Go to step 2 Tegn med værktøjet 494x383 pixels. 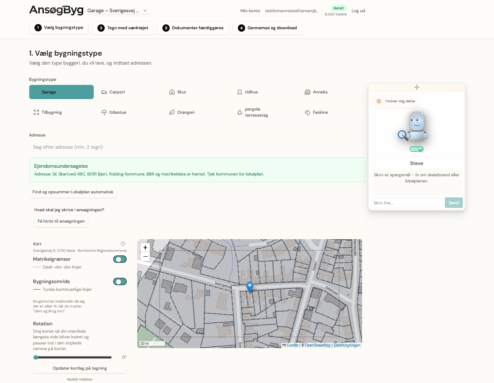(123, 28)
